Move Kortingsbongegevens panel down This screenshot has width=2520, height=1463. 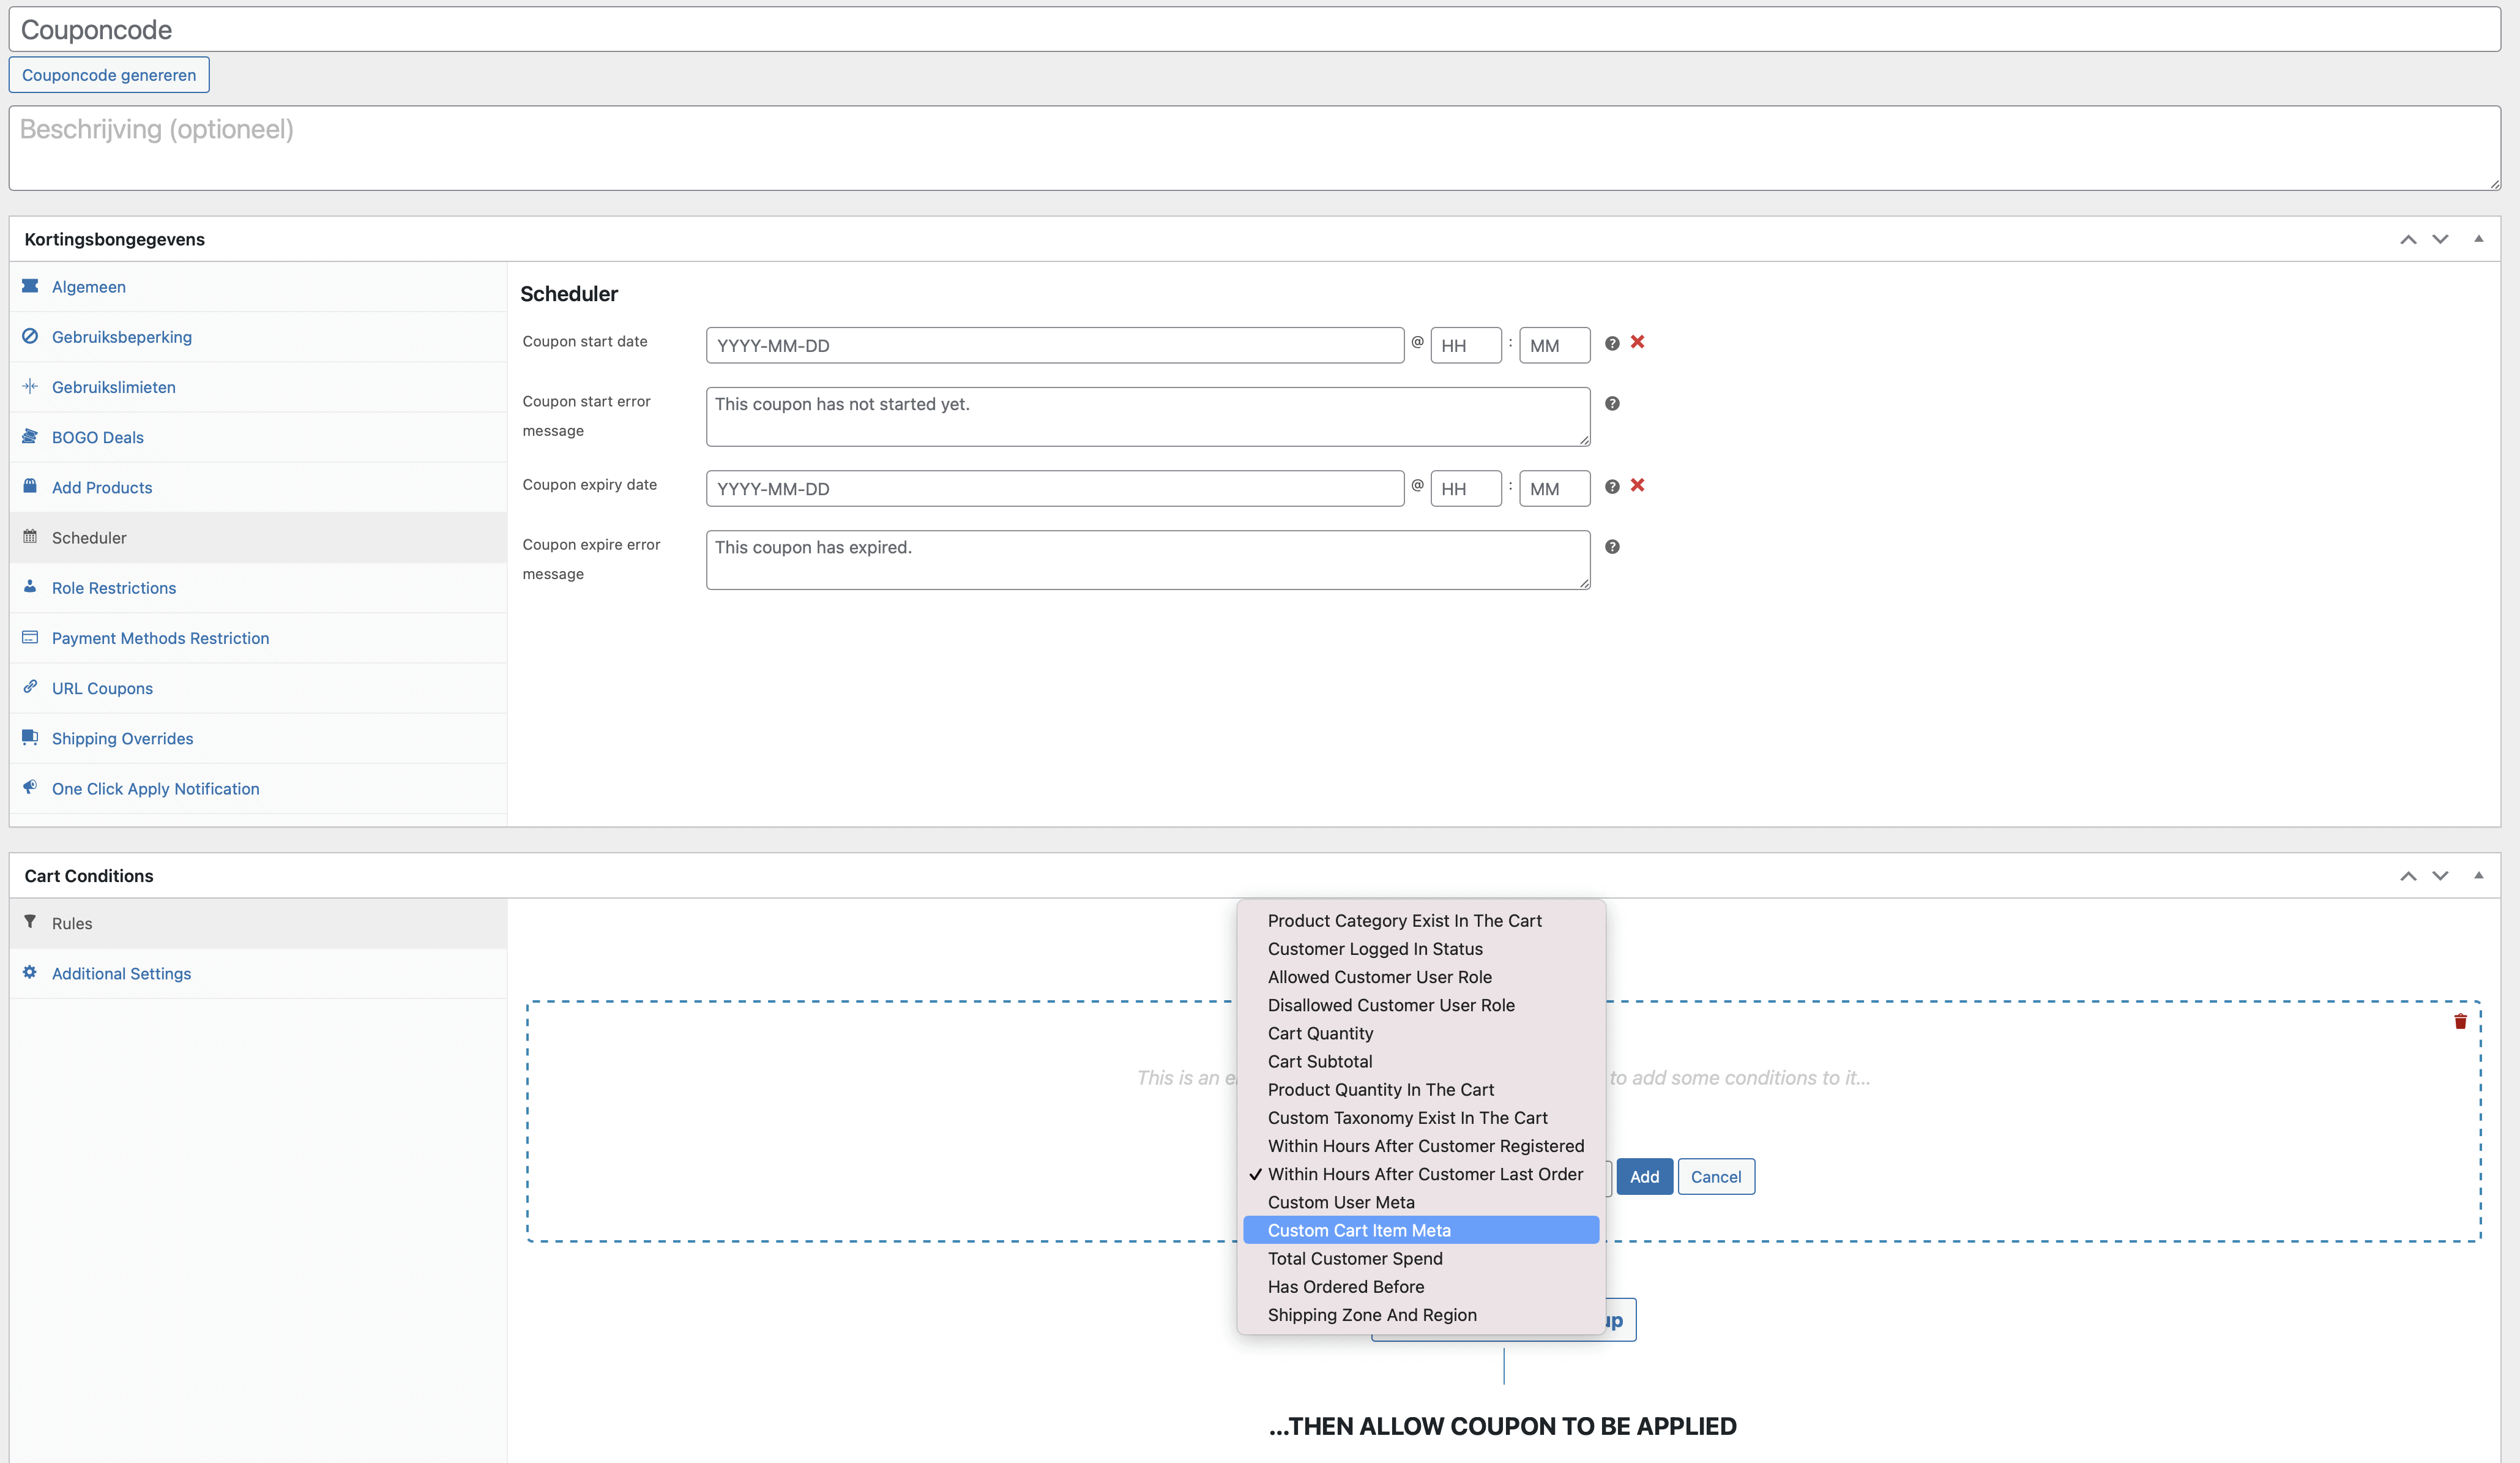pos(2440,239)
